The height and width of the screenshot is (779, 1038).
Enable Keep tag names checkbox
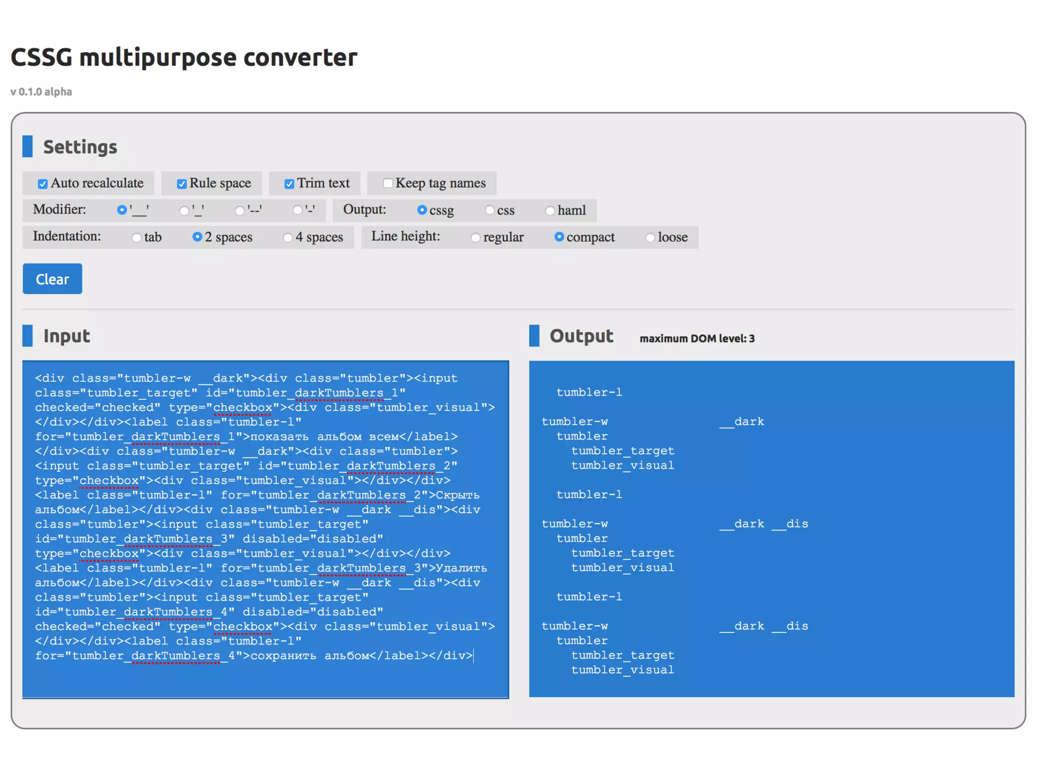point(388,183)
